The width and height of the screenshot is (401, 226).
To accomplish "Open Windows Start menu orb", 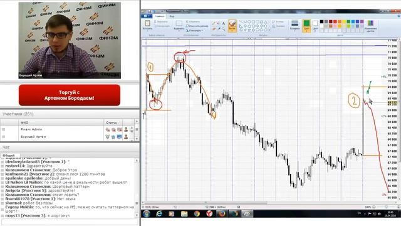I will click(x=146, y=213).
